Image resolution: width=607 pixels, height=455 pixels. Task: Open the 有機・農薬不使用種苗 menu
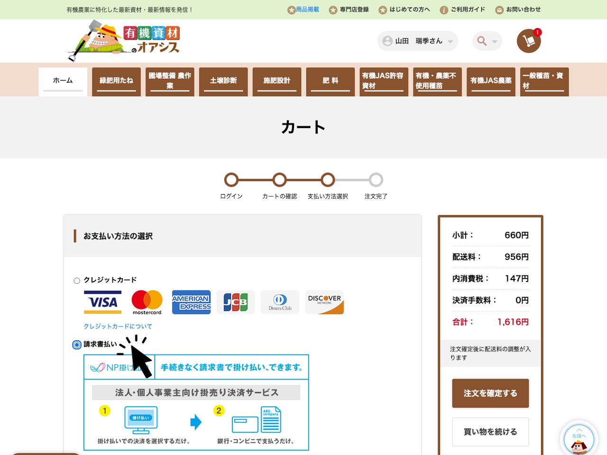point(437,82)
